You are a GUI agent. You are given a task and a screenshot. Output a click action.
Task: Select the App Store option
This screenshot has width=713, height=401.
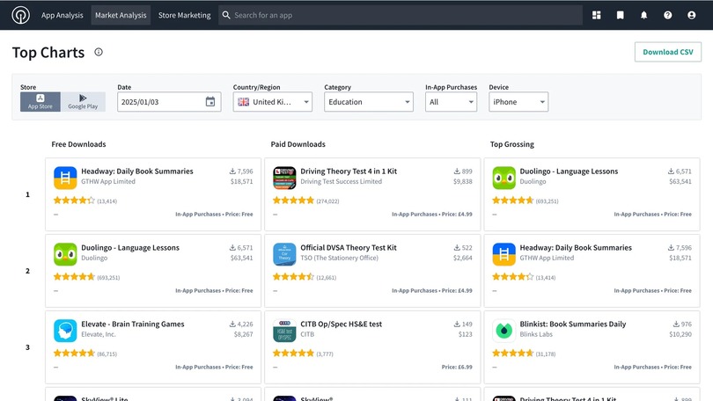(x=40, y=102)
